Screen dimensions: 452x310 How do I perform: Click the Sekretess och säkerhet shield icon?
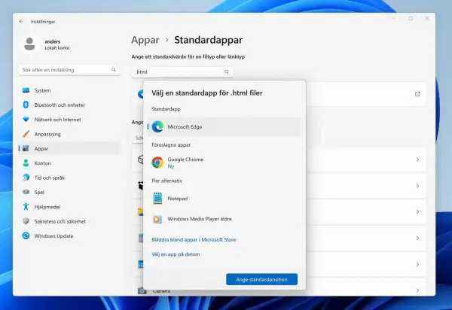26,221
